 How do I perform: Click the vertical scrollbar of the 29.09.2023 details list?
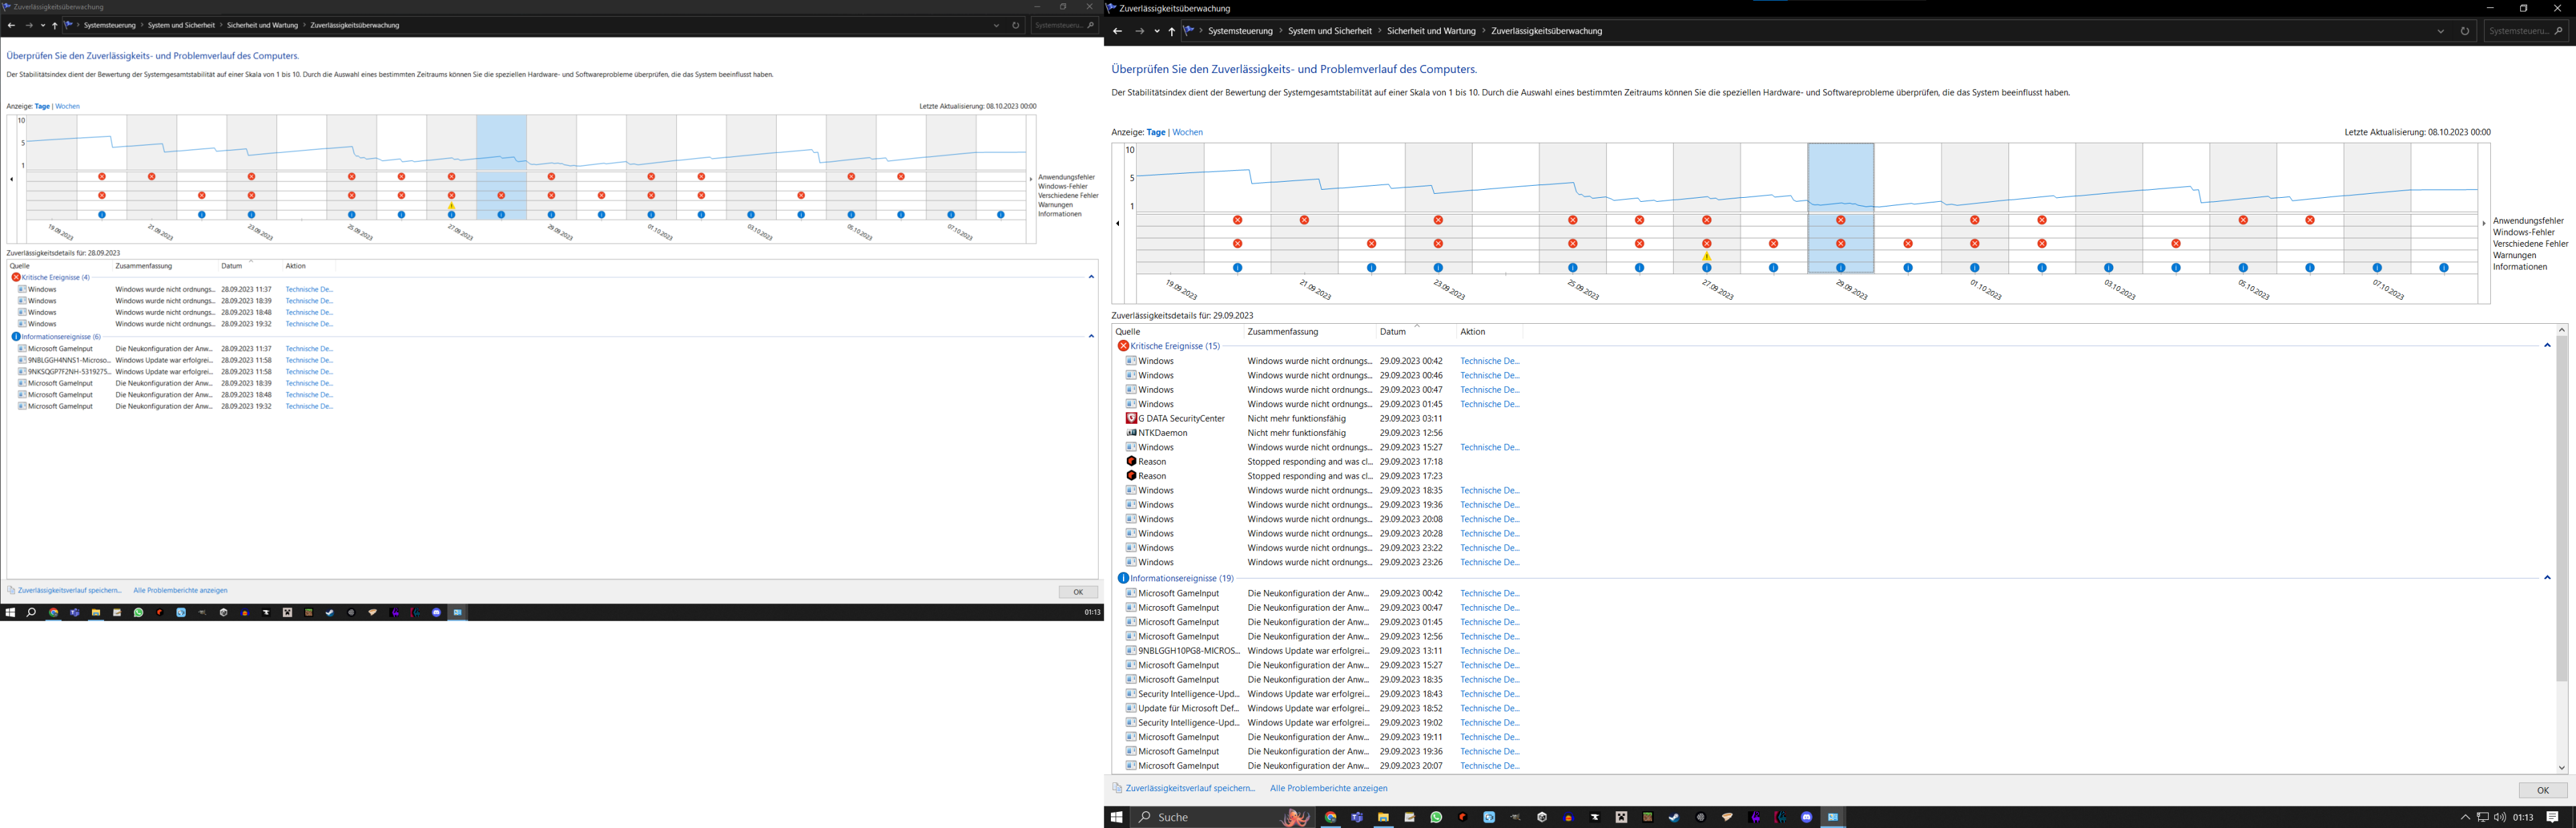point(2561,500)
